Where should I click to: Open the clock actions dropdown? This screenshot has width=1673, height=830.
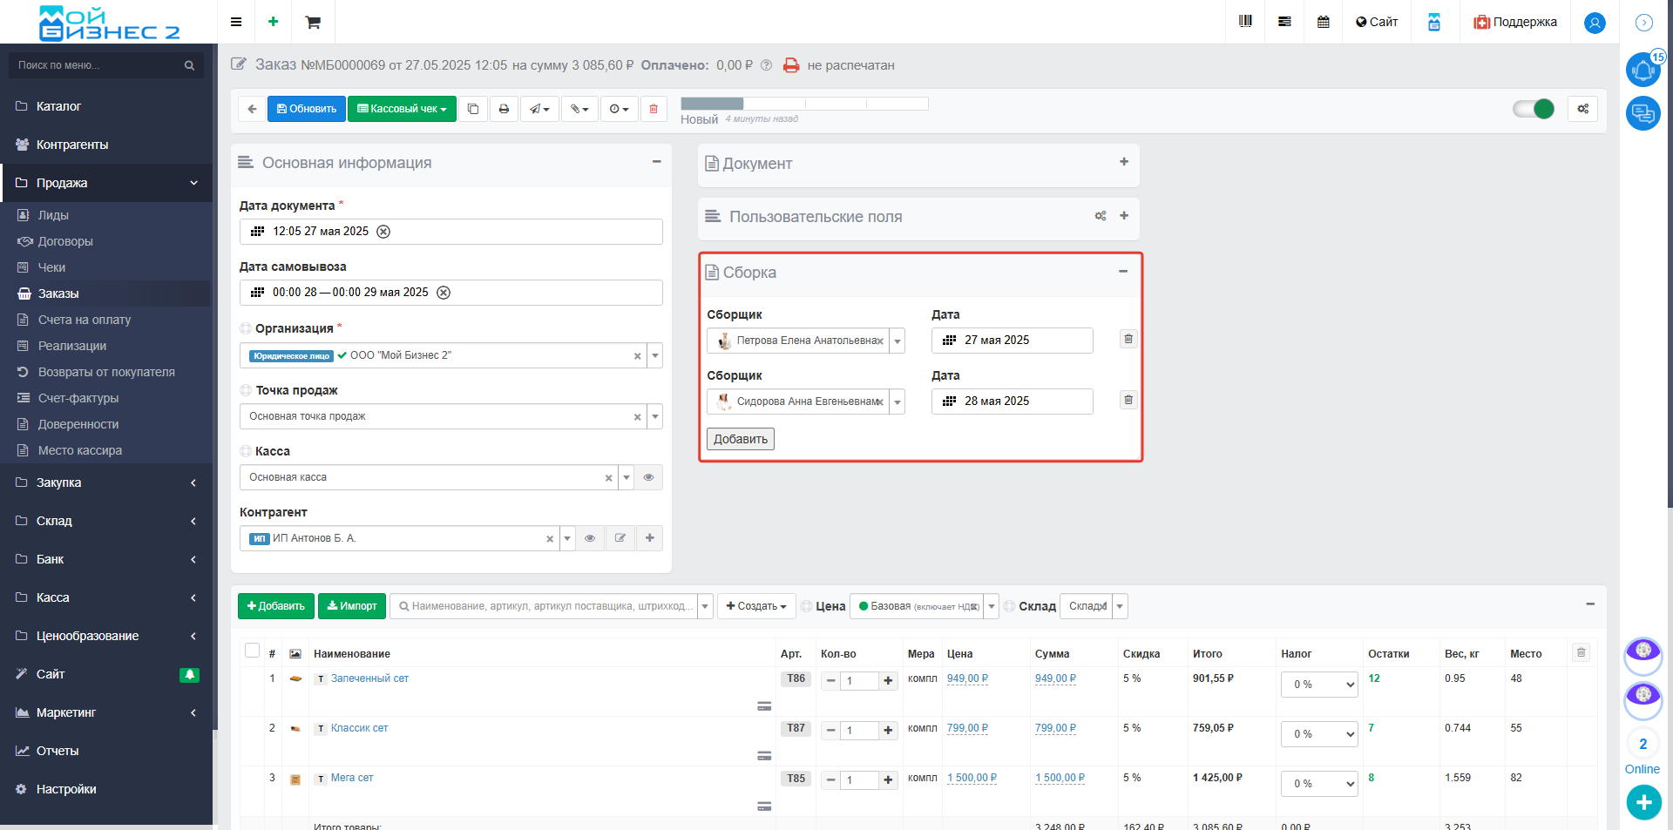click(619, 109)
